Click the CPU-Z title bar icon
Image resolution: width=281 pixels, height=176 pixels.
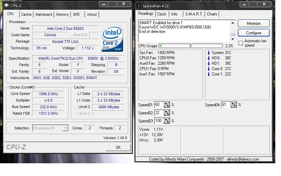tap(7, 5)
